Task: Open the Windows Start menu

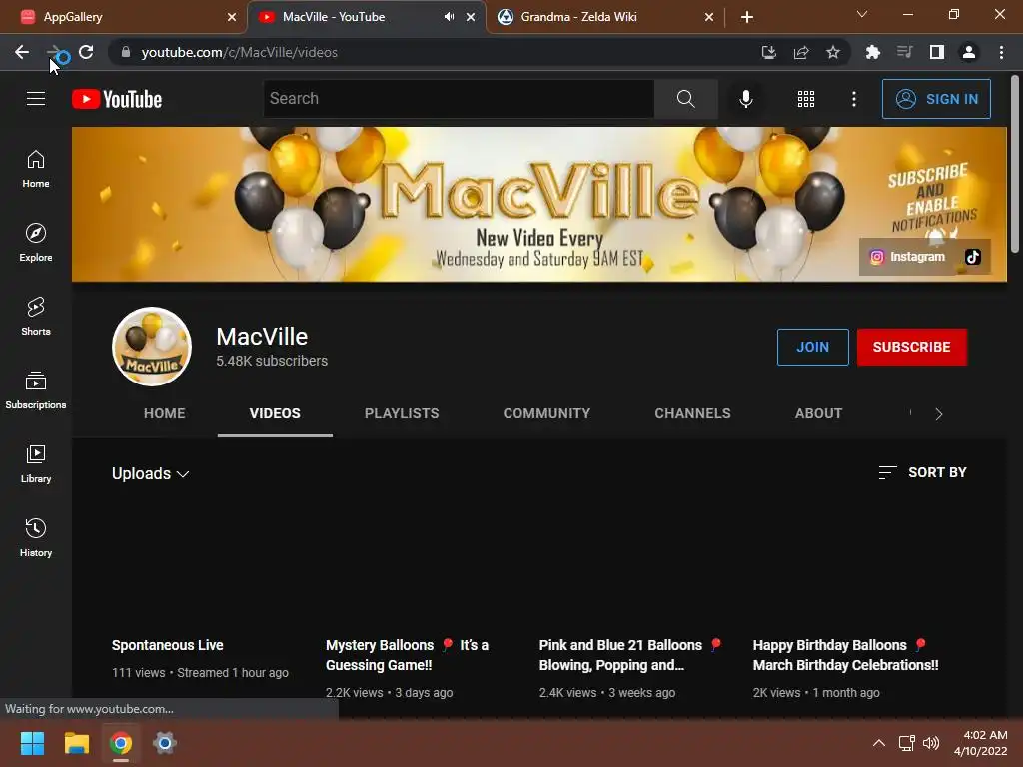Action: pyautogui.click(x=32, y=743)
